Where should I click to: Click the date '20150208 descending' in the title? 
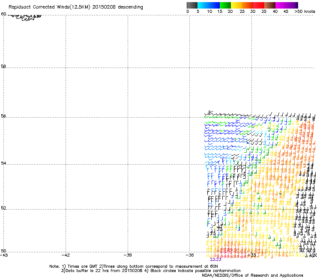(118, 7)
